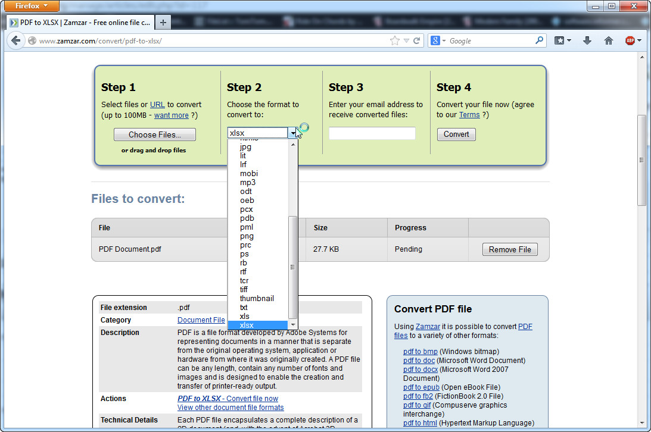Click the email address input field
This screenshot has width=651, height=432.
pyautogui.click(x=372, y=133)
